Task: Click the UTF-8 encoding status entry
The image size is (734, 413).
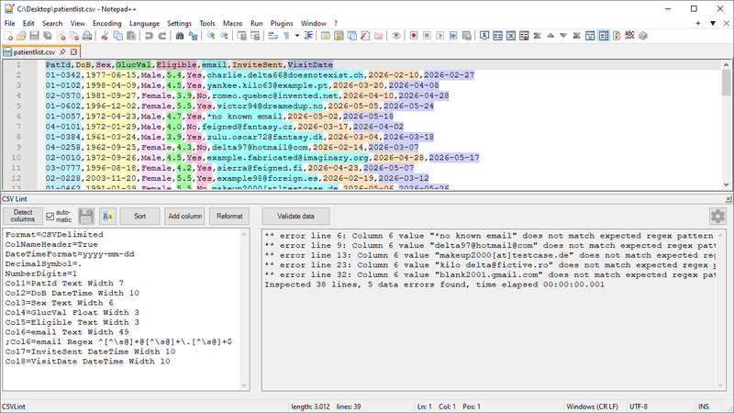Action: click(x=639, y=407)
